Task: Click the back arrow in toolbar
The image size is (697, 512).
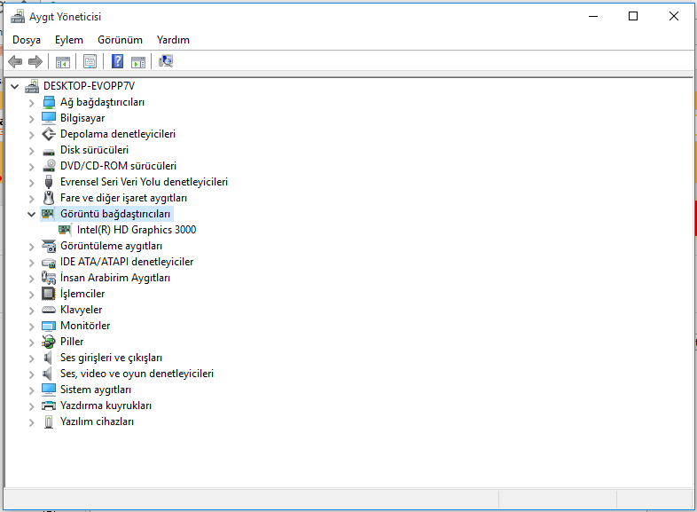Action: coord(15,61)
